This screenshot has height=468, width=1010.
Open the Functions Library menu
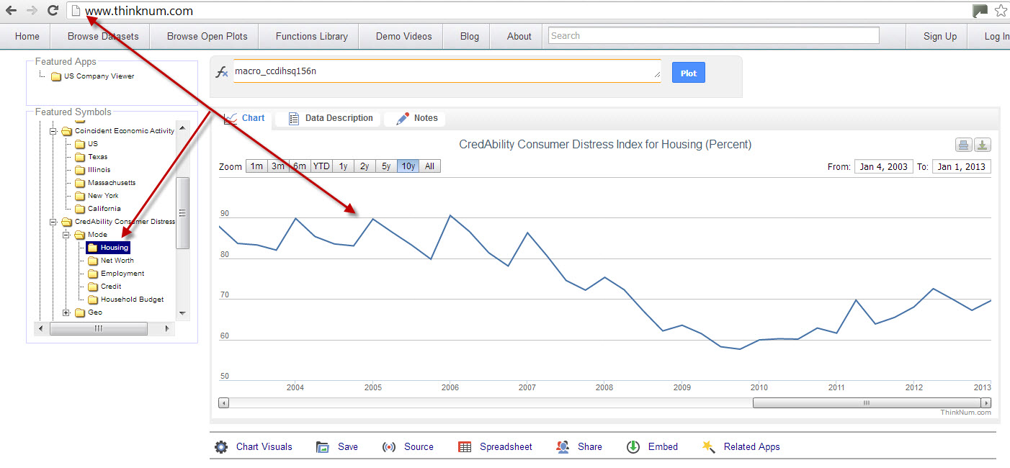[x=311, y=36]
